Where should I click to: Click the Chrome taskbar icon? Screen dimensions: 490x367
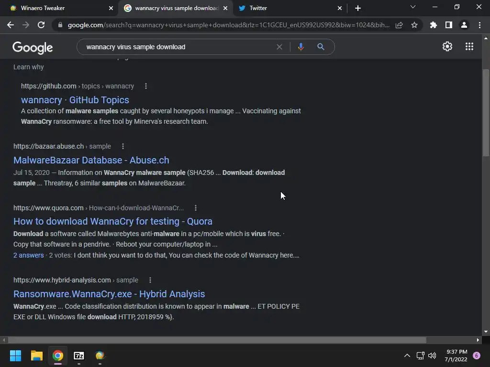[x=58, y=356]
